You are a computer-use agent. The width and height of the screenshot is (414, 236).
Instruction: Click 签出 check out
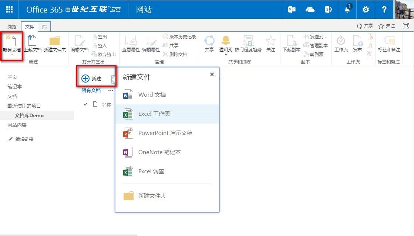(99, 37)
